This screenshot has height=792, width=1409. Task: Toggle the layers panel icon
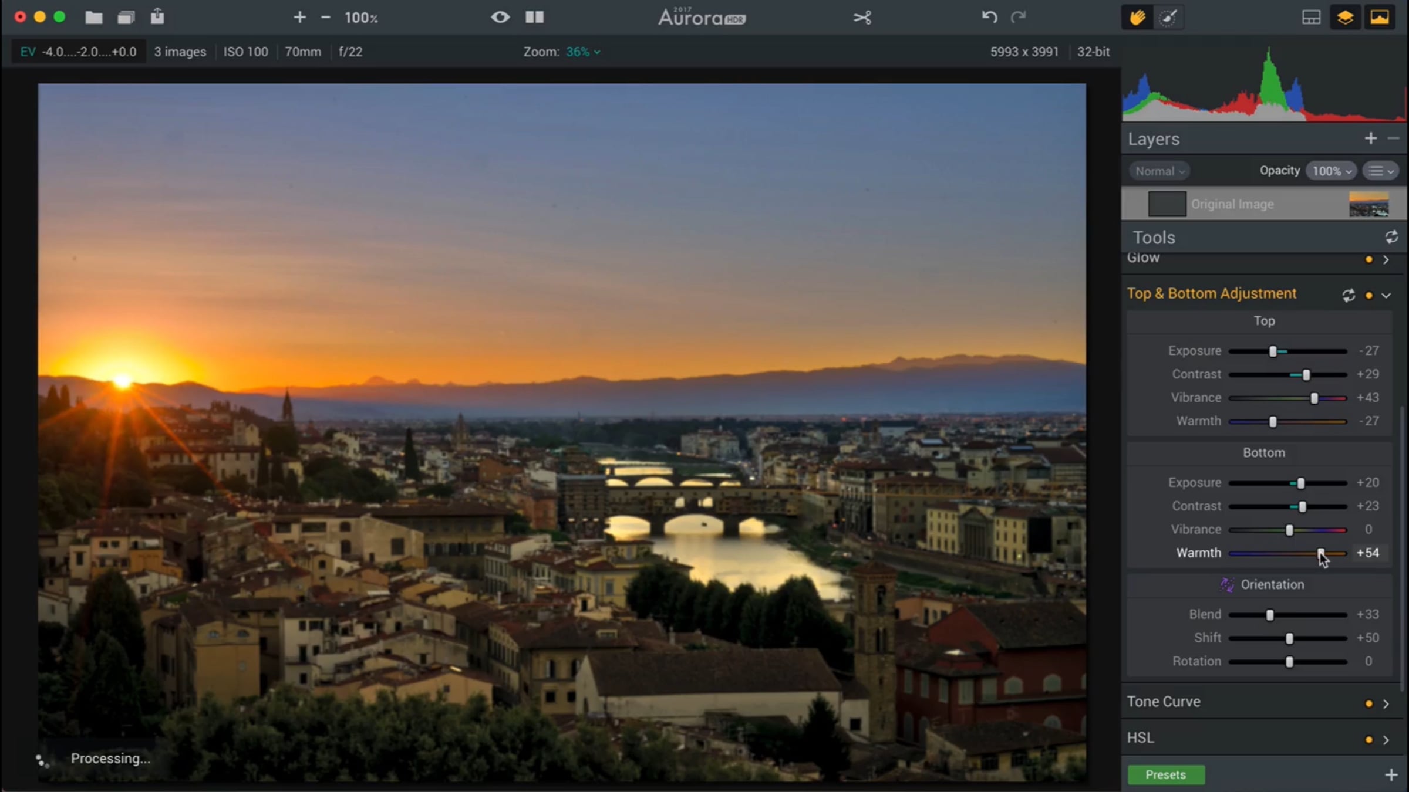1345,18
